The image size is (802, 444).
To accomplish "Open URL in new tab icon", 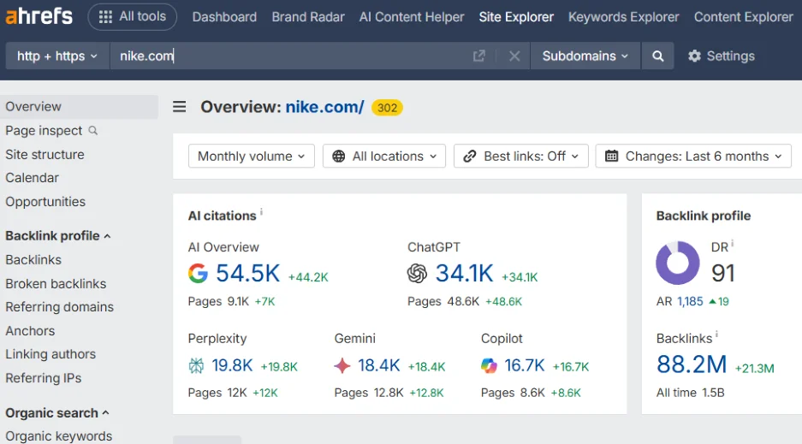I will pyautogui.click(x=479, y=56).
